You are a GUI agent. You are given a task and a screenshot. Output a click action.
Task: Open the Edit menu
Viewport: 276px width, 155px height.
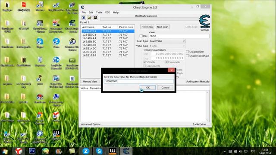91,12
